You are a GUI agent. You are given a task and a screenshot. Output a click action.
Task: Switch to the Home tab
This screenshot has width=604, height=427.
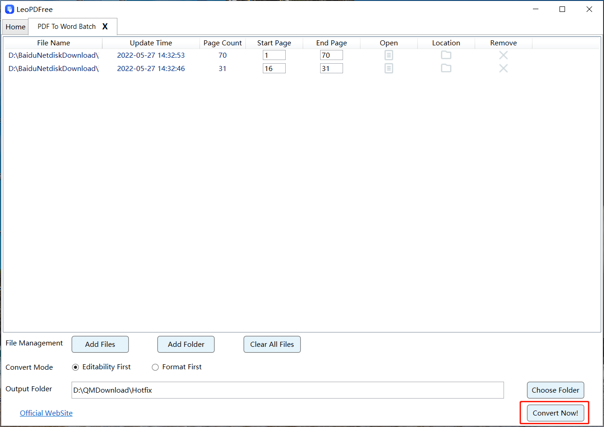click(x=16, y=27)
